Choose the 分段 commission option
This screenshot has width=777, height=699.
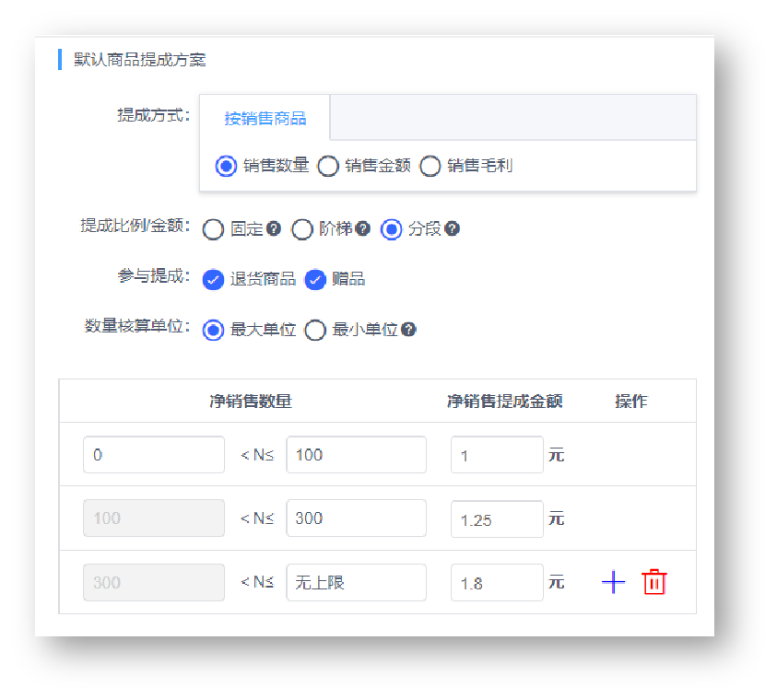coord(392,229)
